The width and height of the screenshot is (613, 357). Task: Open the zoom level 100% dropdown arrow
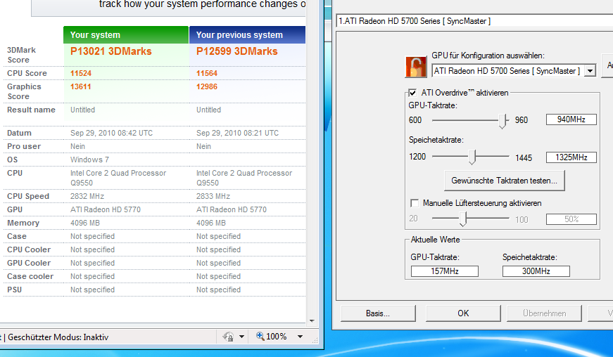click(x=301, y=337)
